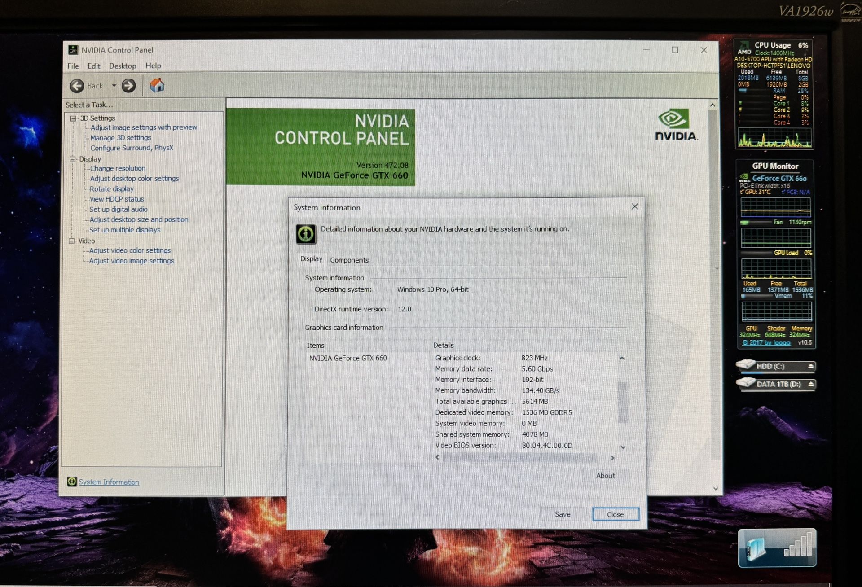Switch to the Components tab
The image size is (862, 587).
coord(349,260)
